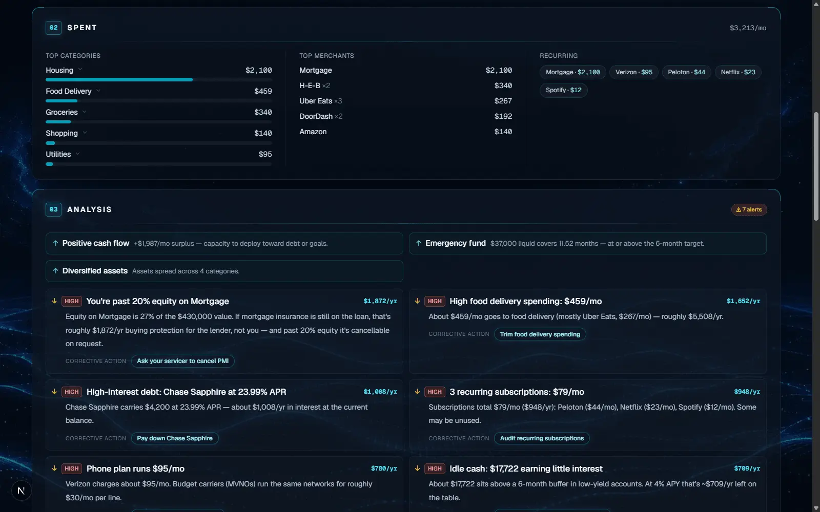Screen dimensions: 820x512
Task: Open the 7 alerts badge
Action: pos(749,209)
